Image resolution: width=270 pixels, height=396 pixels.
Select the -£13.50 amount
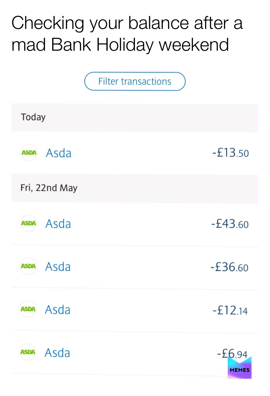click(x=230, y=153)
